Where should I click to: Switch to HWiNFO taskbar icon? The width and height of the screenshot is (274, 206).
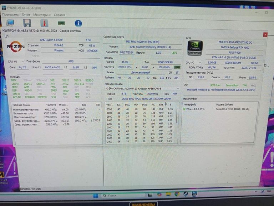pos(194,193)
